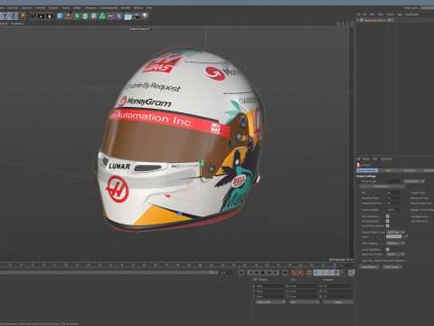Toggle Parameter keyframe recording icon
The image size is (434, 326).
click(x=336, y=273)
